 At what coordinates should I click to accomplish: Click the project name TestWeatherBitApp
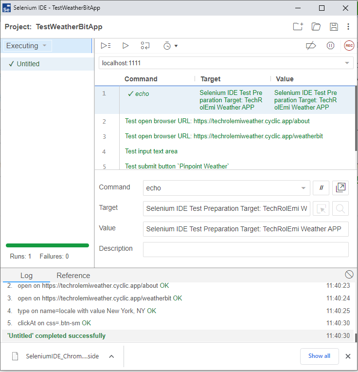point(69,27)
